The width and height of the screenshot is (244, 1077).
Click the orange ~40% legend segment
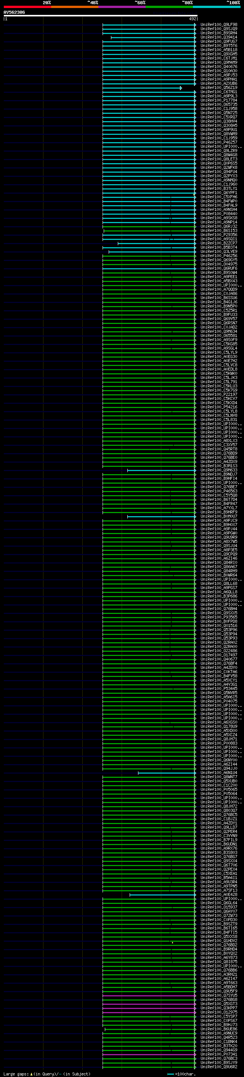[x=75, y=7]
